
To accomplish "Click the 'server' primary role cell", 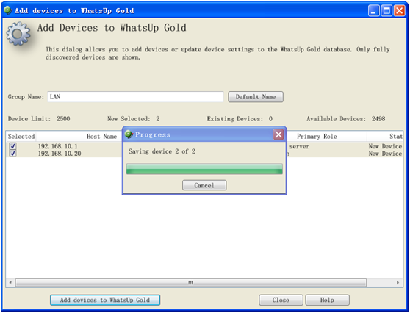I will (299, 146).
